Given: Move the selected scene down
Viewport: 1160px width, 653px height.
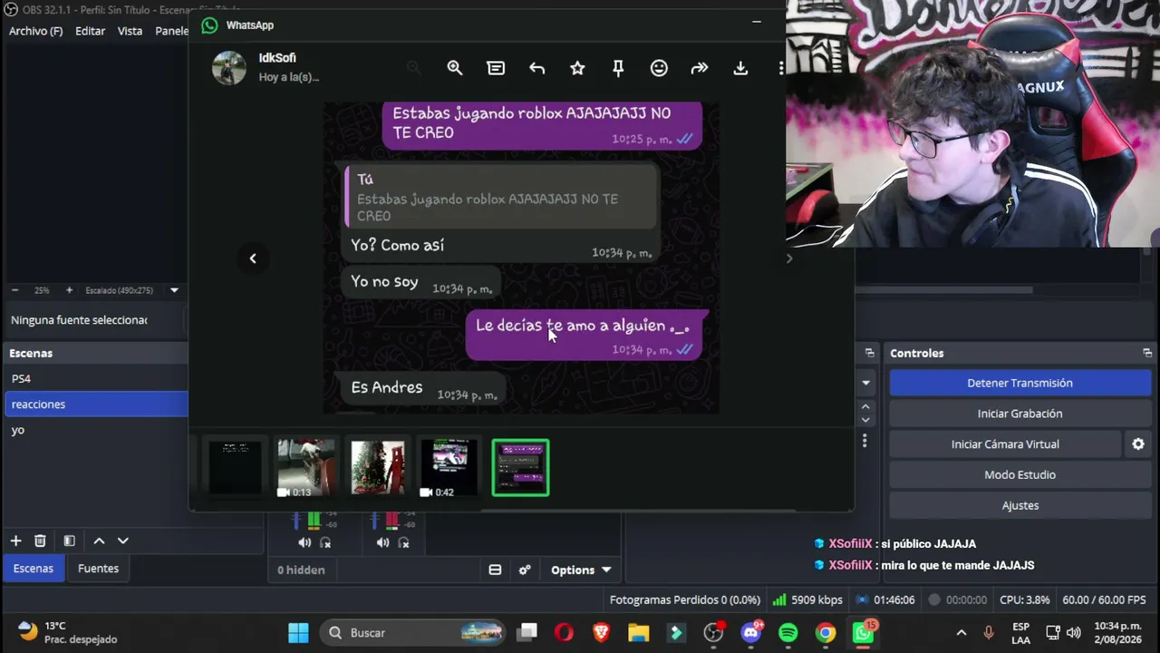Looking at the screenshot, I should pos(123,541).
